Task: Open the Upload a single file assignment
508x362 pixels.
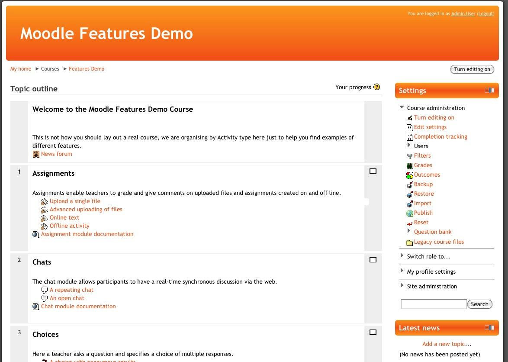Action: pyautogui.click(x=75, y=201)
